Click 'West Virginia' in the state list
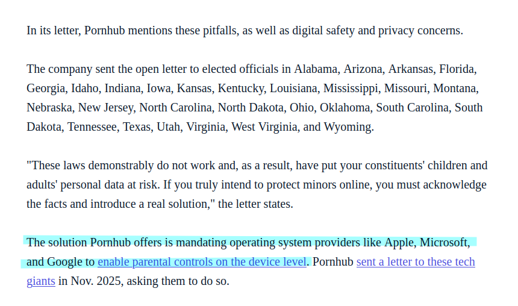The width and height of the screenshot is (518, 306). 264,127
